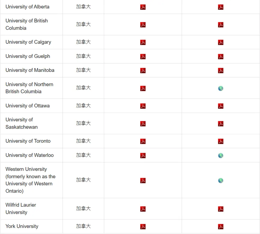
Task: Click Western University globe web icon
Action: tap(221, 181)
